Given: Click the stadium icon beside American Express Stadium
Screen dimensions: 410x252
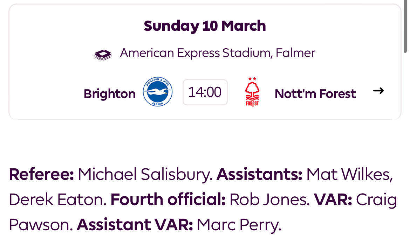Looking at the screenshot, I should [x=103, y=55].
